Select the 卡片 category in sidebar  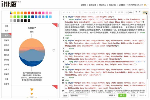coord(6,31)
